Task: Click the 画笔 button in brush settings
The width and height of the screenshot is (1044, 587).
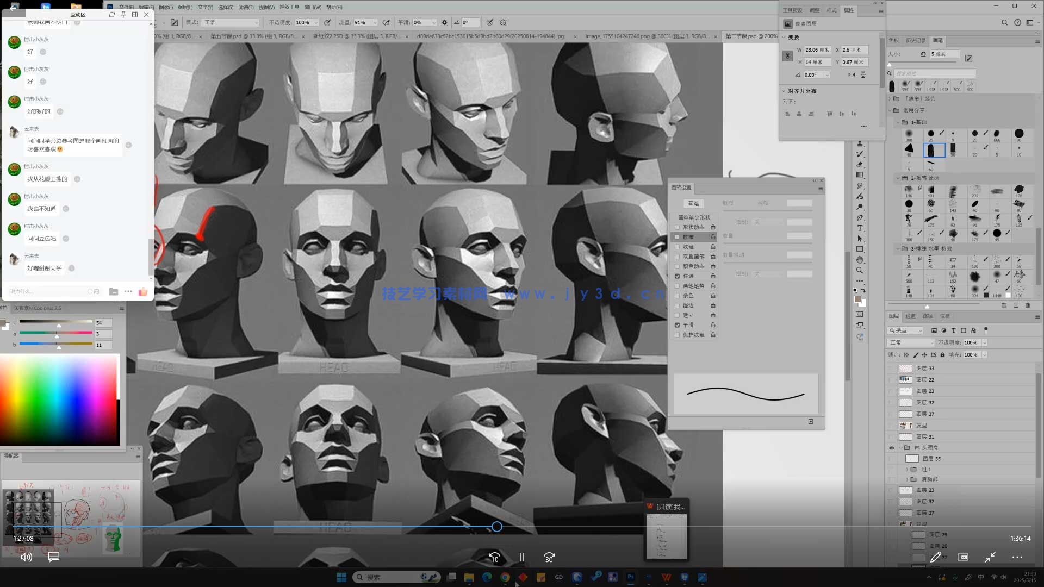Action: tap(693, 203)
